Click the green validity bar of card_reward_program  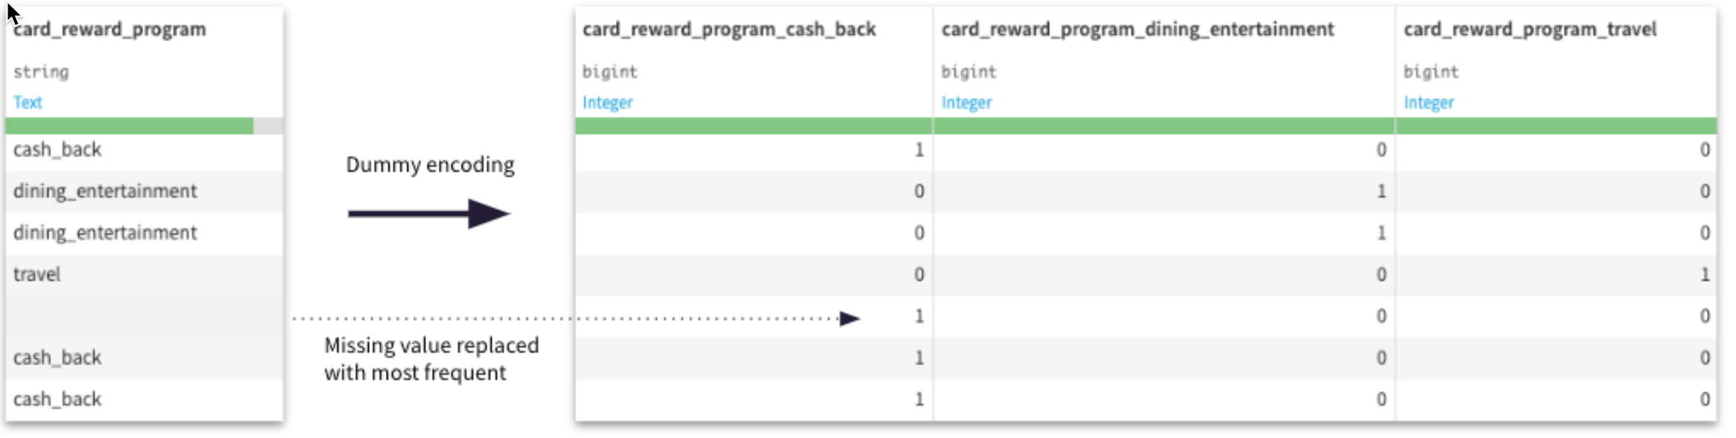(130, 126)
